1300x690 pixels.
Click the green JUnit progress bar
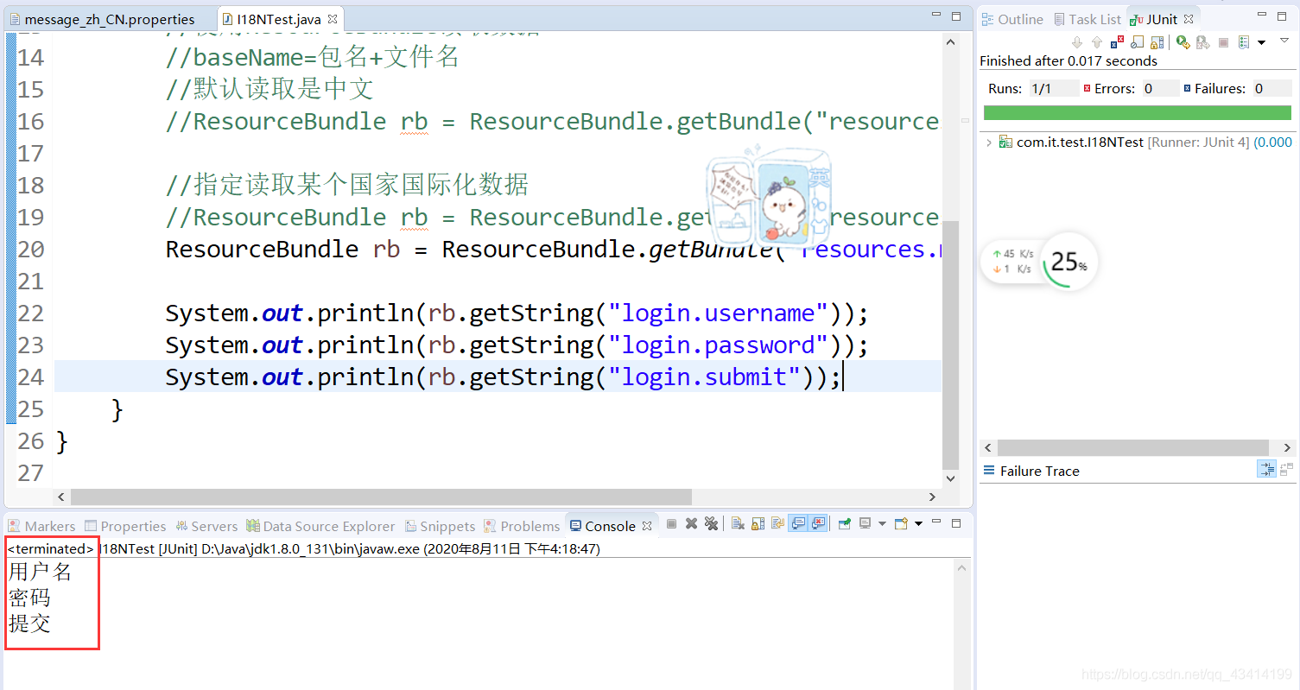point(1138,113)
